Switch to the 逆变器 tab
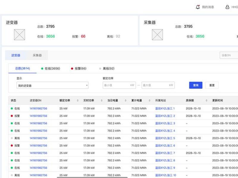This screenshot has width=238, height=178. [16, 55]
